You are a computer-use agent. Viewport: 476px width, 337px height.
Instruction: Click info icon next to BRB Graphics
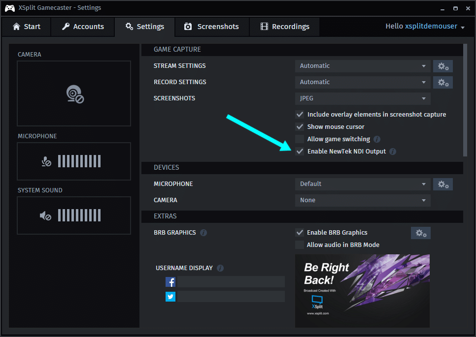[x=204, y=232]
